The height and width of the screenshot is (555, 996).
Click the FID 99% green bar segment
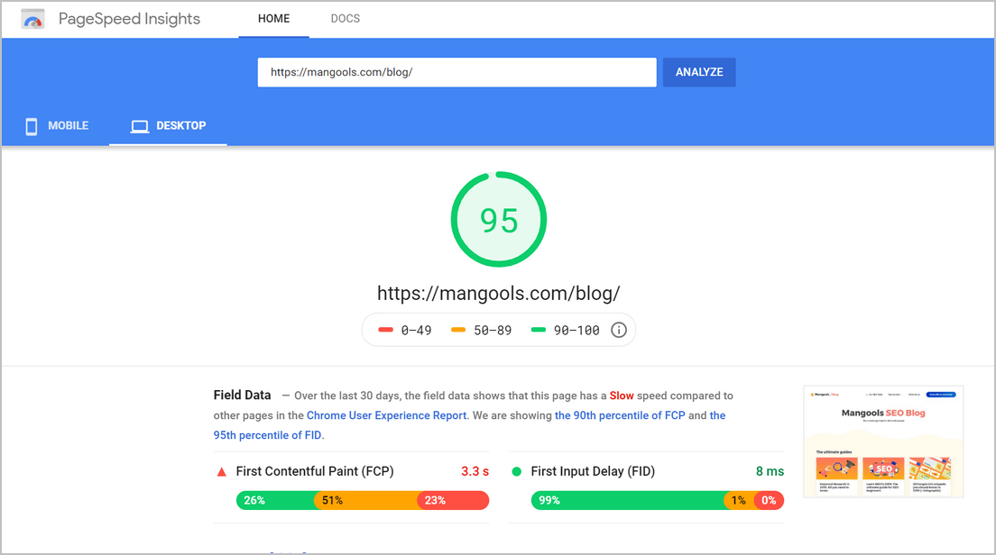[x=628, y=500]
